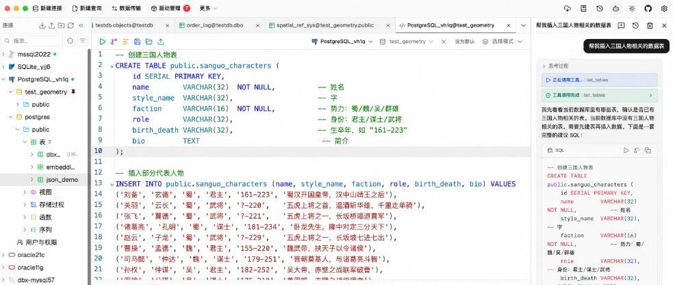Collapse the test_geometry database node
This screenshot has height=285, width=673.
pyautogui.click(x=10, y=92)
